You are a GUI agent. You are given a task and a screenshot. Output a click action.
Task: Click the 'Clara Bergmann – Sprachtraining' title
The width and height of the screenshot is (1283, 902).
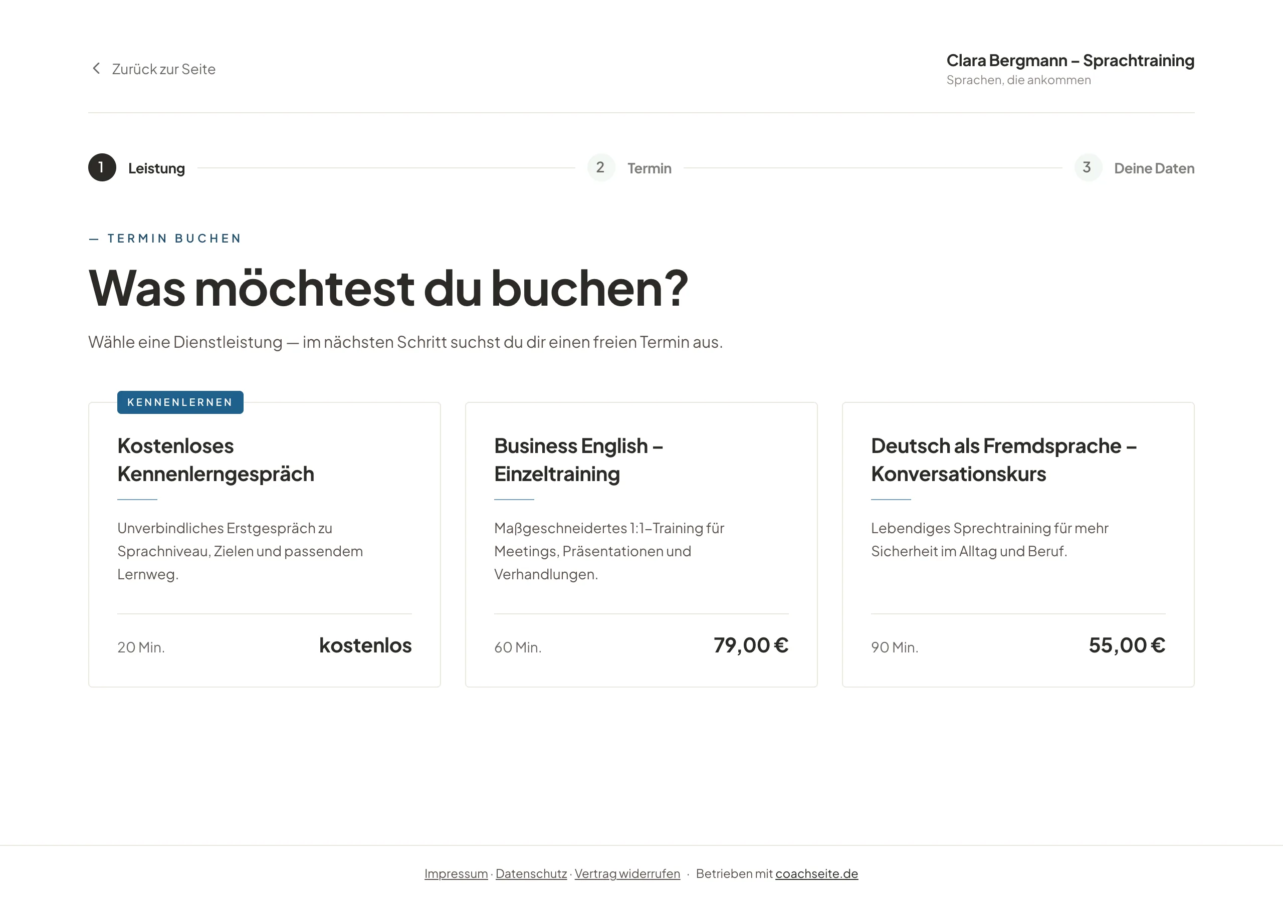(x=1070, y=60)
